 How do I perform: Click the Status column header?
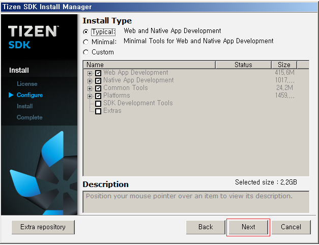(243, 65)
